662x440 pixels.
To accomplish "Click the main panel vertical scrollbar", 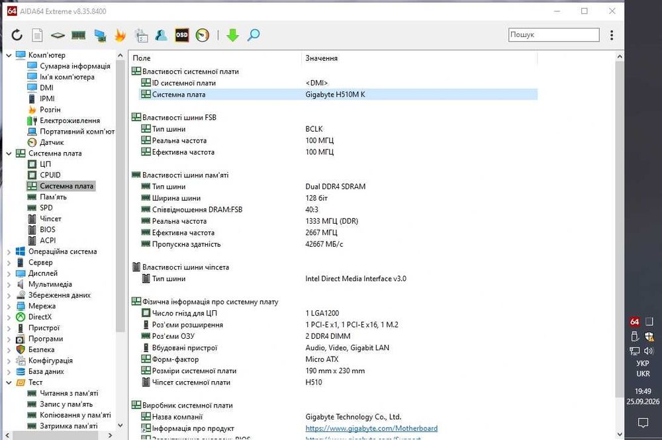I will 620,230.
